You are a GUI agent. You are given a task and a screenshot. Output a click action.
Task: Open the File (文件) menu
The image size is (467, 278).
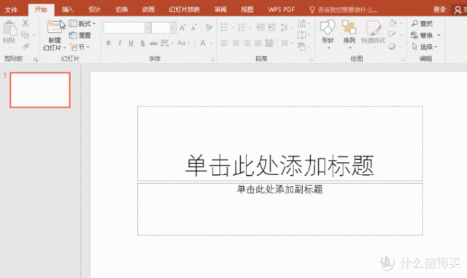[12, 10]
